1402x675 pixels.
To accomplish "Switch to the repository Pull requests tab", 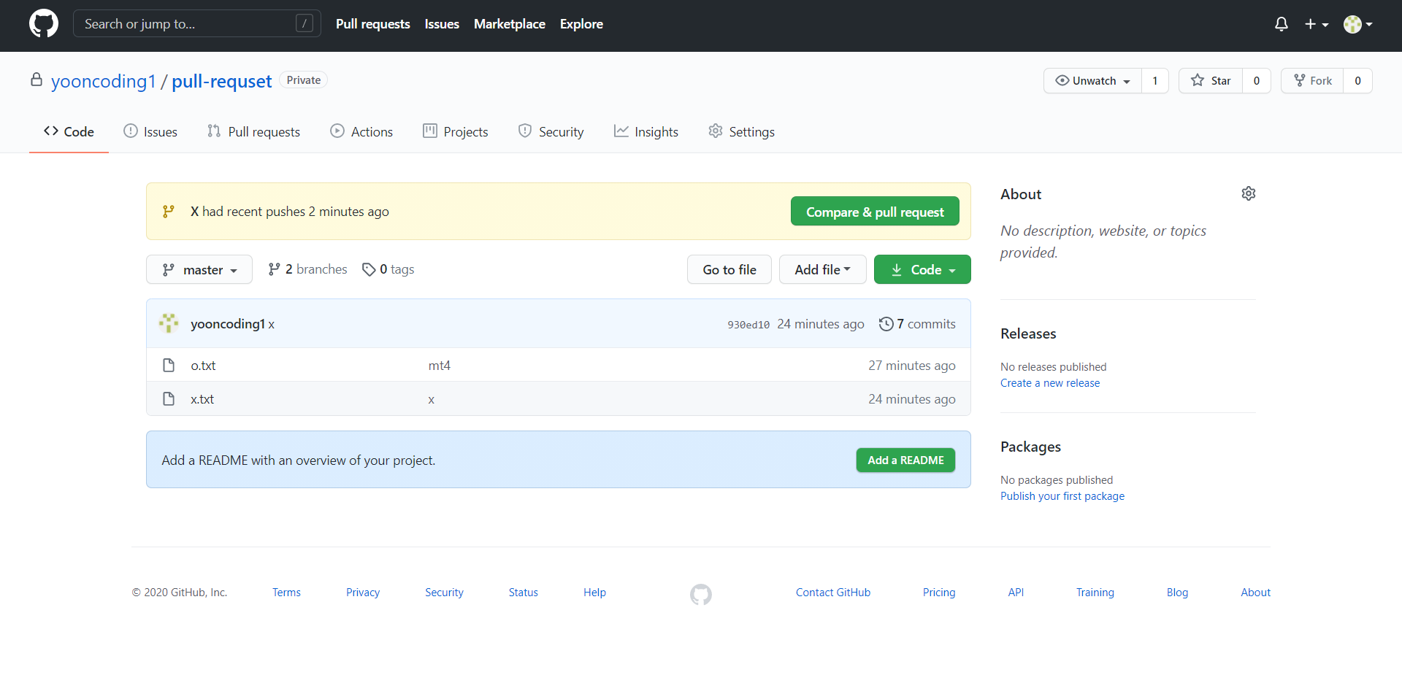I will tap(253, 131).
